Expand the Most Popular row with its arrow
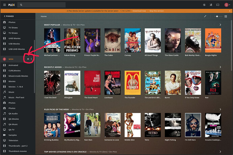This screenshot has width=233, height=155. pos(220,25)
